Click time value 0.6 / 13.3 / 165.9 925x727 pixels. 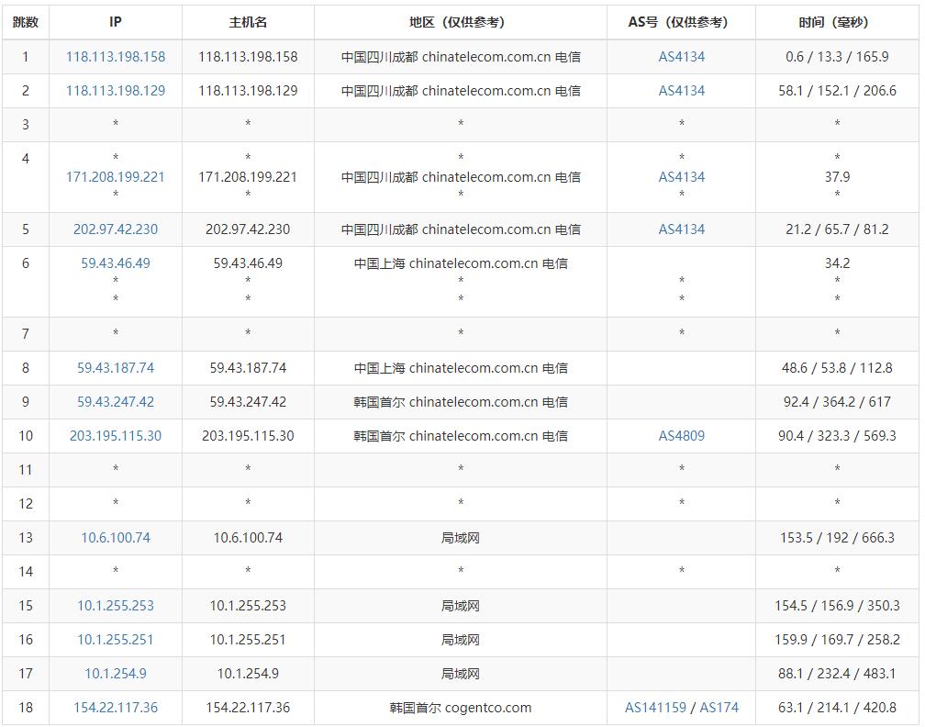click(837, 57)
